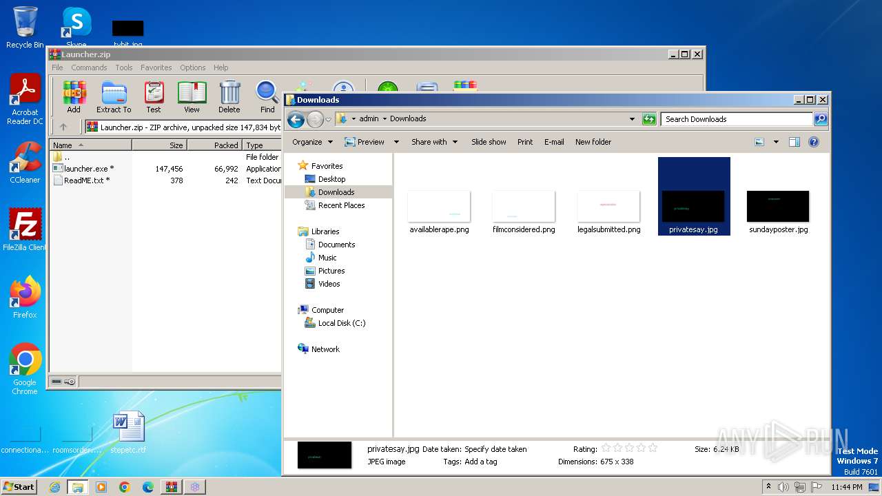Open the Favorites menu in WinRAR
The width and height of the screenshot is (882, 496).
click(x=156, y=68)
